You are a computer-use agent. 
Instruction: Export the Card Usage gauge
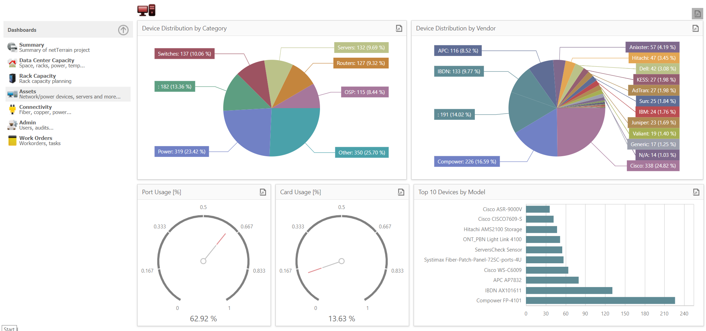[401, 192]
